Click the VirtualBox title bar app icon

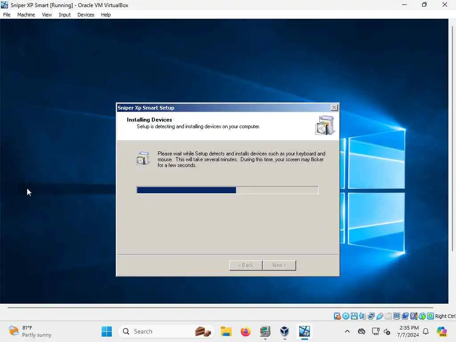click(x=4, y=5)
